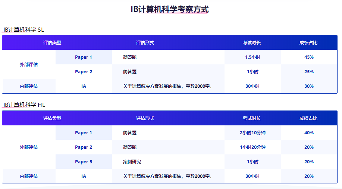Click the IB计算机科学 SL section heading
Viewport: 342px width, 189px height.
(23, 30)
